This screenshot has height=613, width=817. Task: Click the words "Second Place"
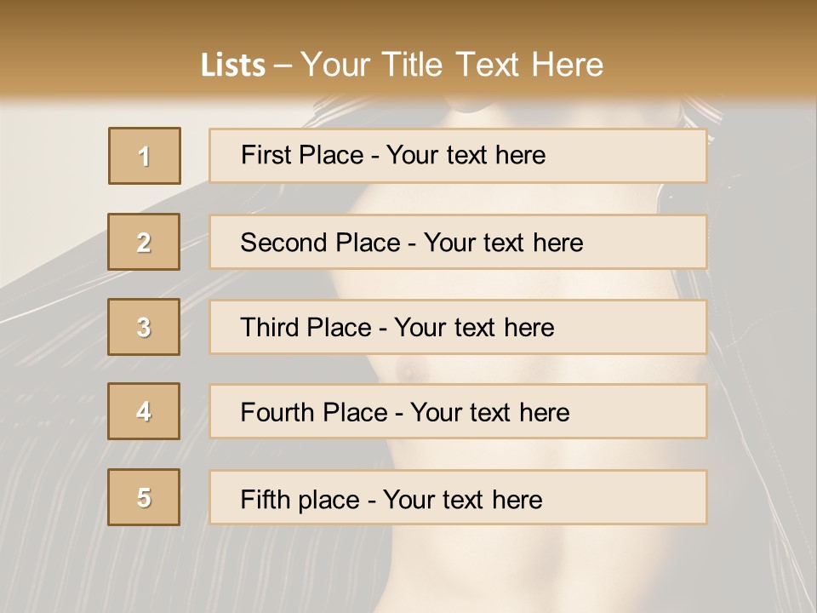click(321, 243)
